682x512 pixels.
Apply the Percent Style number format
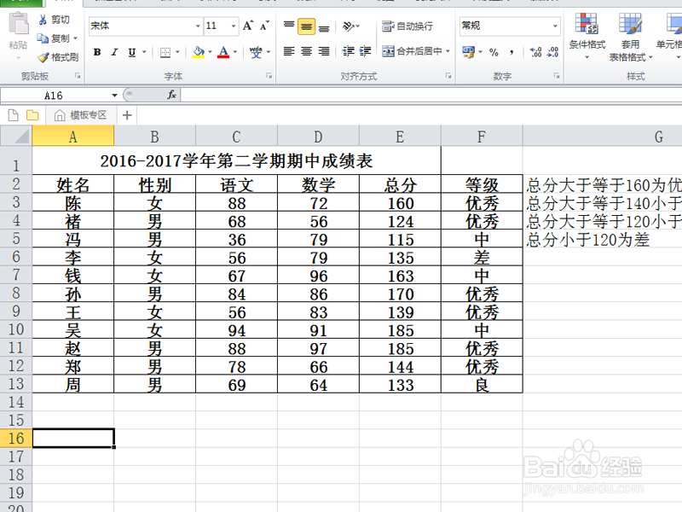493,52
